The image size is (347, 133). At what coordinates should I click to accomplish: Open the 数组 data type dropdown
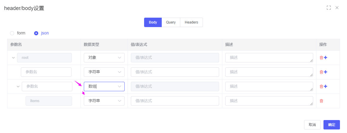coord(104,87)
